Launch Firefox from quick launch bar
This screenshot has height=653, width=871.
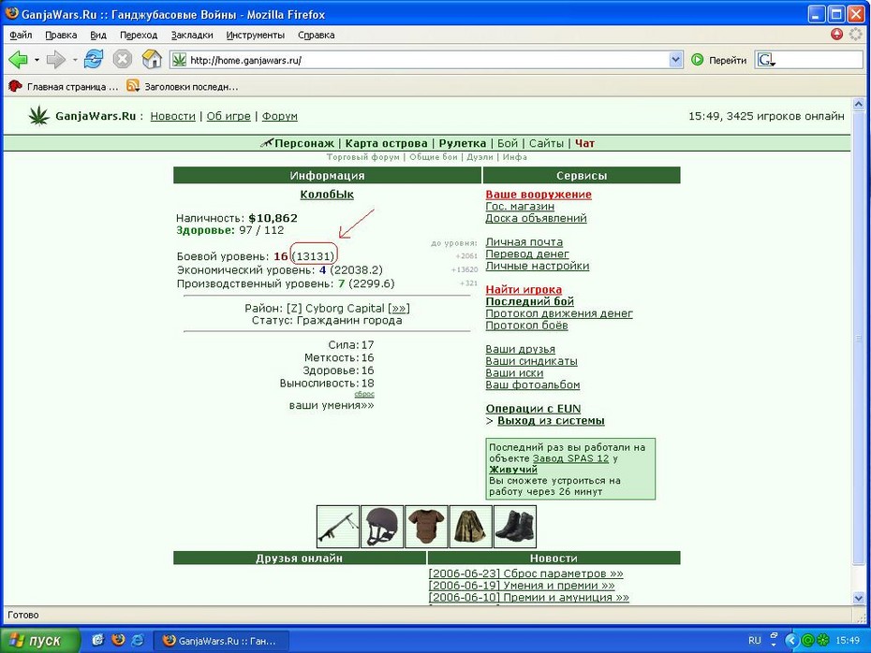118,640
